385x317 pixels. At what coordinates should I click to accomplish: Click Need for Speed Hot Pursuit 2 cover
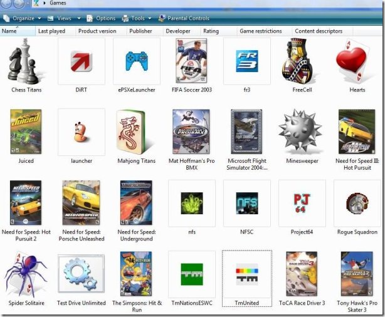26,202
